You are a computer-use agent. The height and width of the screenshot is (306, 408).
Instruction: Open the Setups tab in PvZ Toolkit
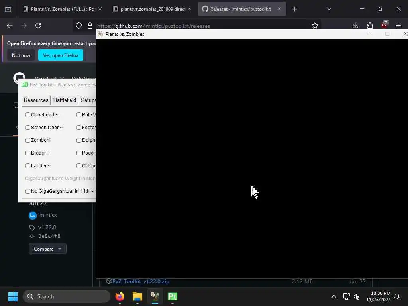coord(88,100)
